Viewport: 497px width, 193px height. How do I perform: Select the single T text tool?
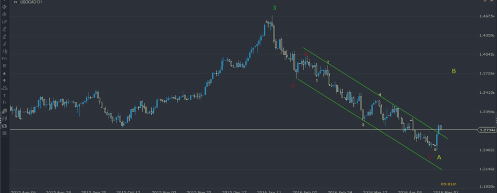click(4, 95)
